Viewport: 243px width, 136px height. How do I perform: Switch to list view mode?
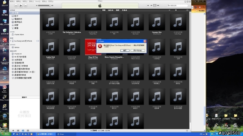(148, 6)
